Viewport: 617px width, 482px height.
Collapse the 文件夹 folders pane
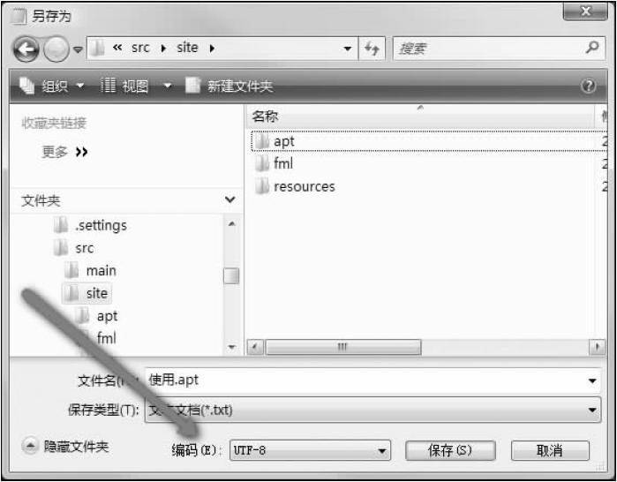click(230, 200)
